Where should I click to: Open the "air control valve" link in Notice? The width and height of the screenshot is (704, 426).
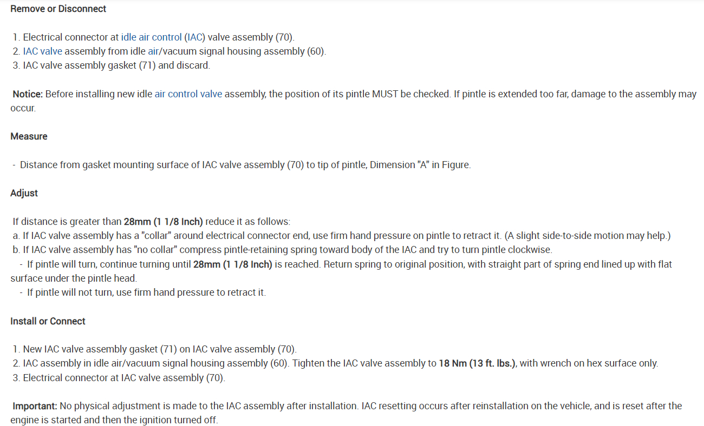188,94
